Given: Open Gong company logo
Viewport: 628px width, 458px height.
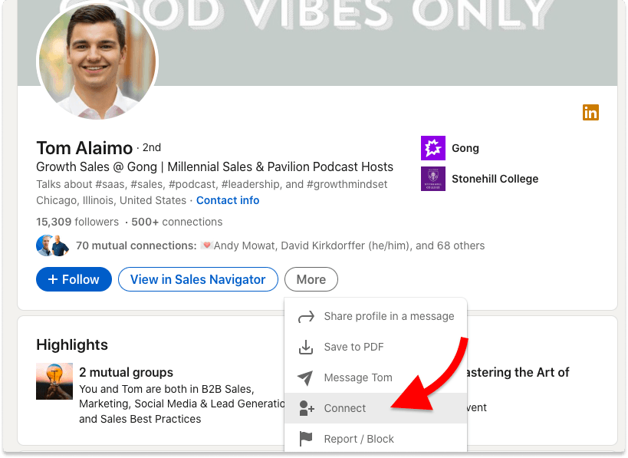Looking at the screenshot, I should click(433, 148).
